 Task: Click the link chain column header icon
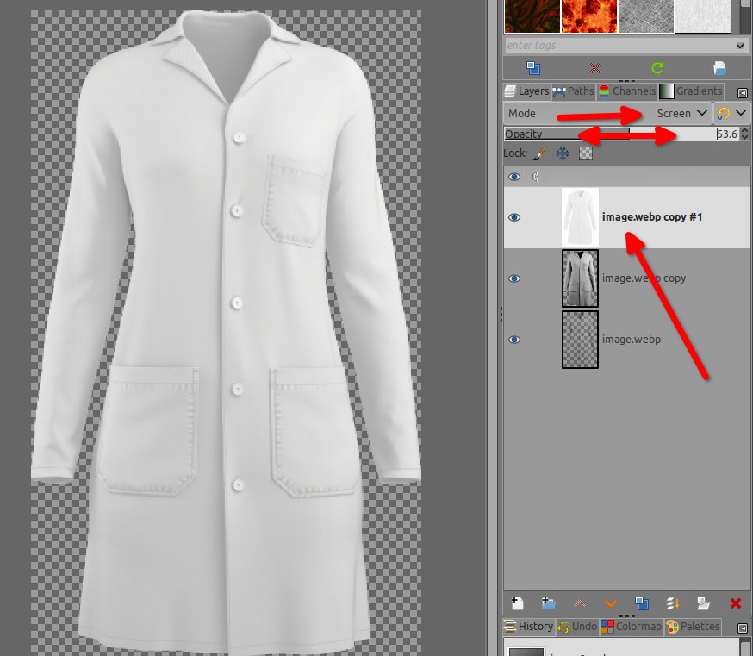pyautogui.click(x=535, y=177)
